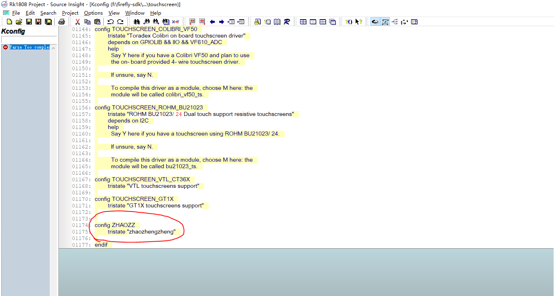Click the Save All icon
554x296 pixels.
[x=48, y=22]
